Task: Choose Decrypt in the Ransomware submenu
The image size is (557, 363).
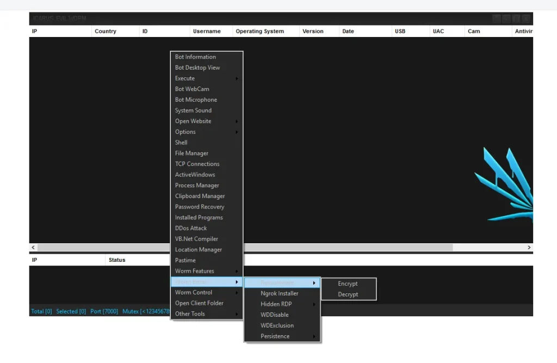Action: (348, 294)
